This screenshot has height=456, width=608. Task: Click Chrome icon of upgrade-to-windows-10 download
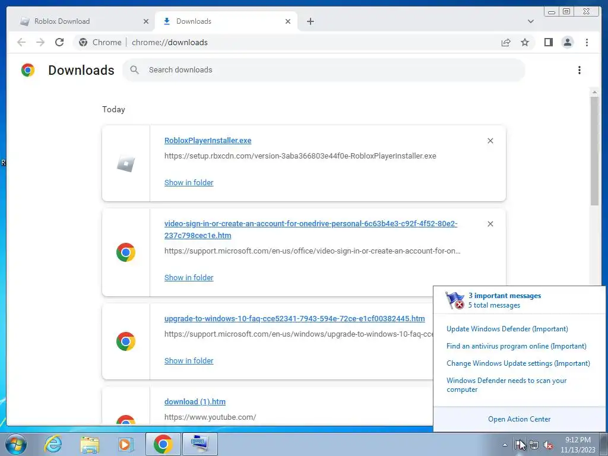(x=126, y=341)
